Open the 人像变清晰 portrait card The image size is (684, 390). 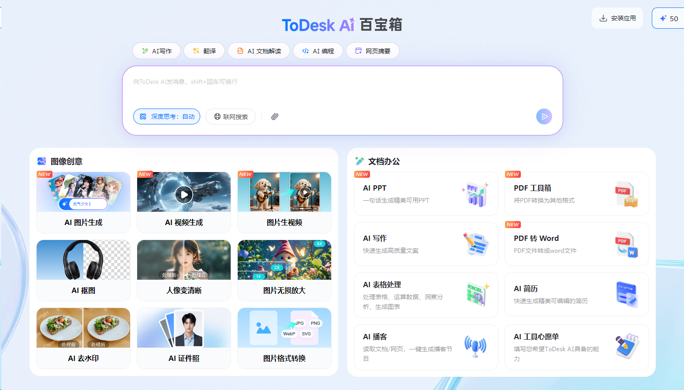coord(184,270)
